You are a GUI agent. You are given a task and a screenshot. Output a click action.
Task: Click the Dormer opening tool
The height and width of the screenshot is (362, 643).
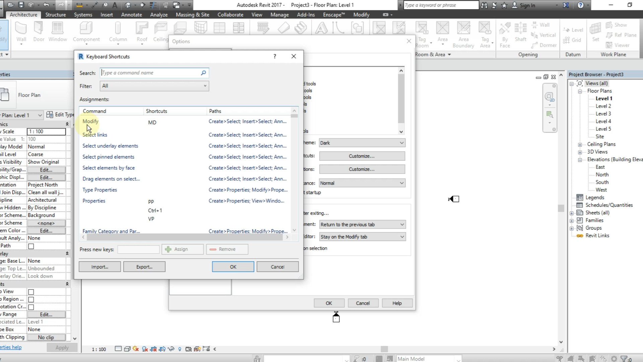coord(544,45)
